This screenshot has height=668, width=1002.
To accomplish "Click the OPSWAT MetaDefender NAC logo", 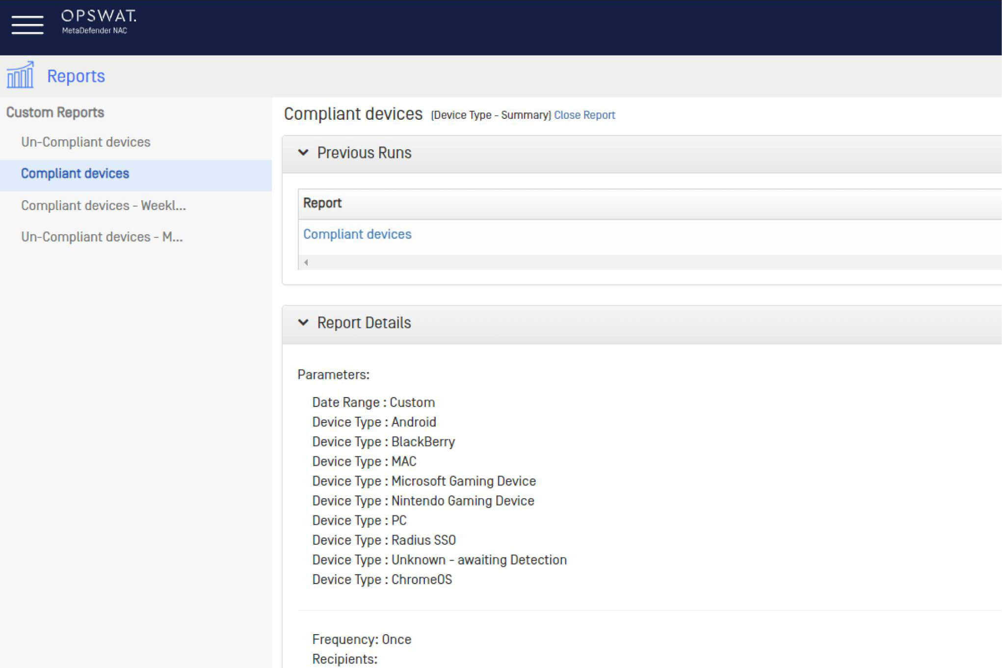I will [x=98, y=22].
